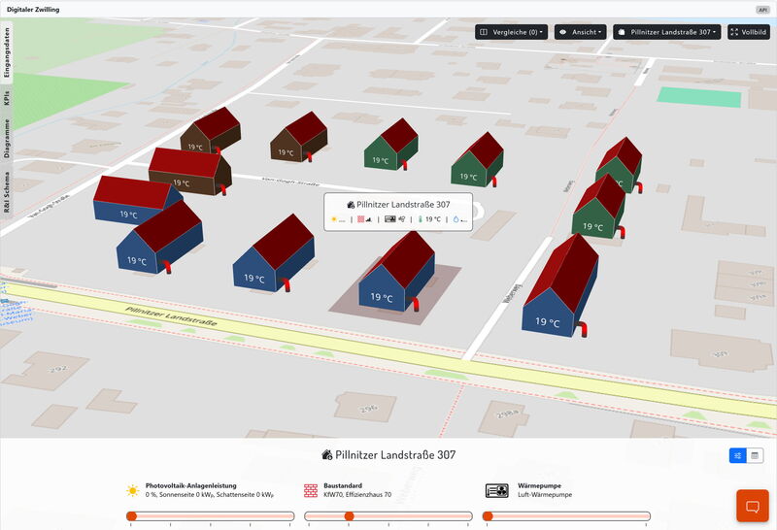
Task: Open the KPIs side tab
Action: (7, 98)
